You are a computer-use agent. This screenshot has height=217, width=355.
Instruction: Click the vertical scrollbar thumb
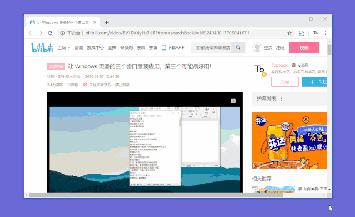click(x=329, y=50)
